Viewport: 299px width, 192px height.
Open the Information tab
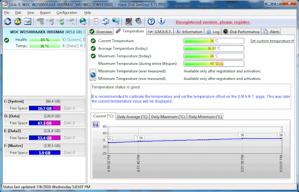point(189,32)
